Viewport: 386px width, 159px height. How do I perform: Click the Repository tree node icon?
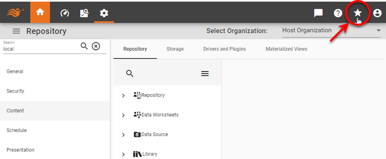[x=137, y=95]
